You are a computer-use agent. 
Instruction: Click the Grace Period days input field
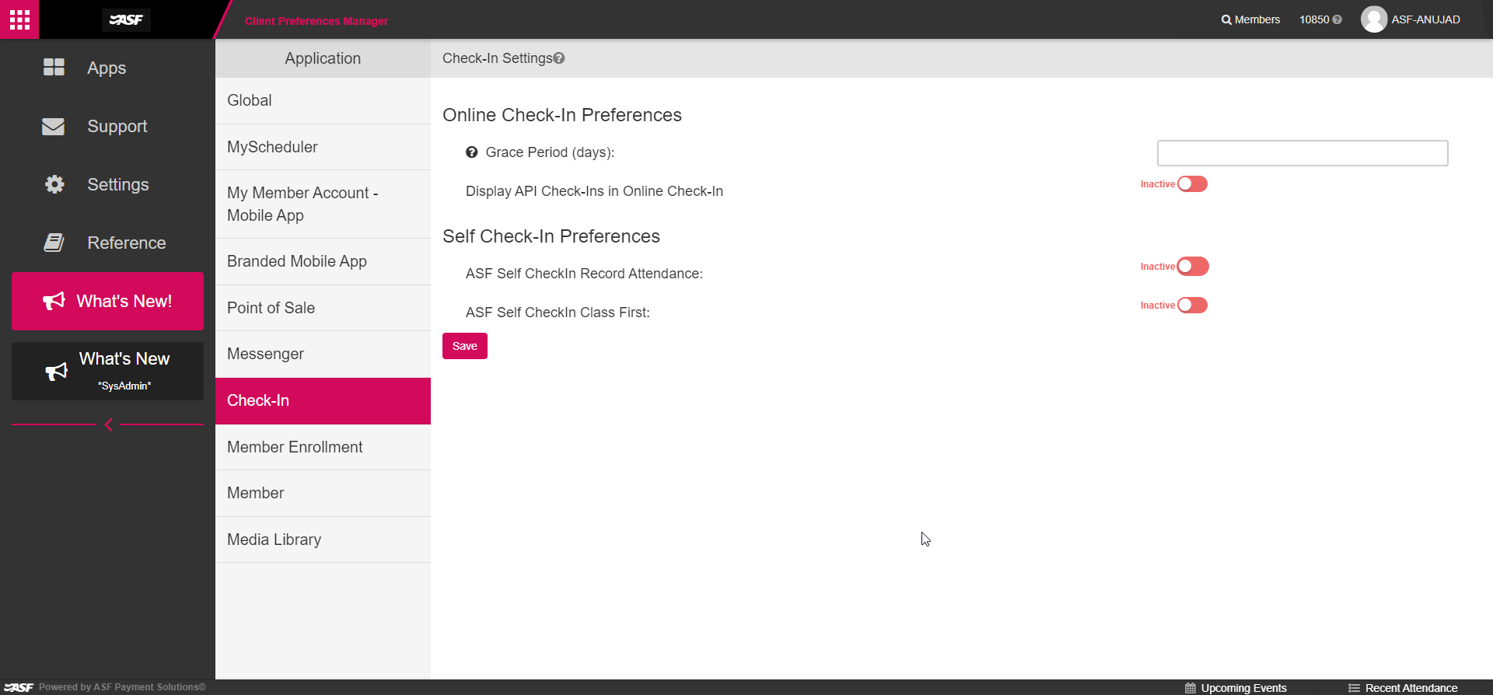pyautogui.click(x=1302, y=153)
